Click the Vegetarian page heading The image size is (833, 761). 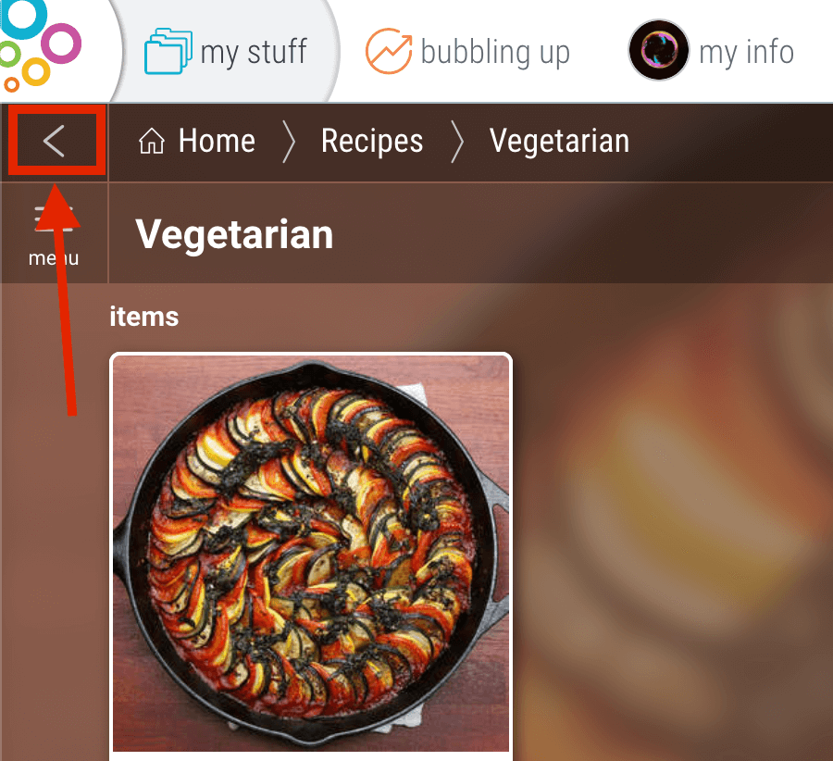click(234, 234)
